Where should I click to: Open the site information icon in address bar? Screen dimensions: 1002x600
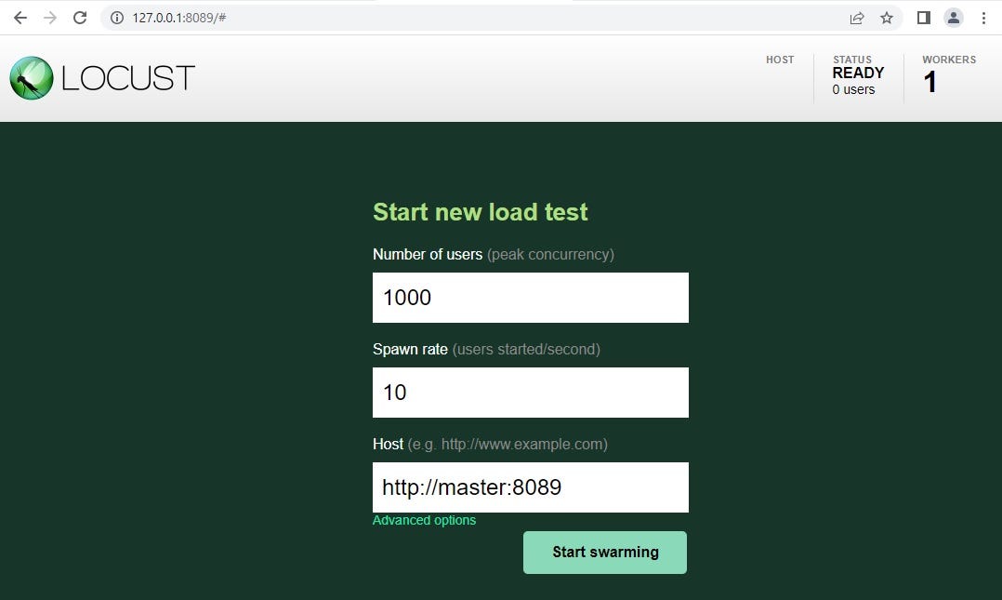point(116,17)
